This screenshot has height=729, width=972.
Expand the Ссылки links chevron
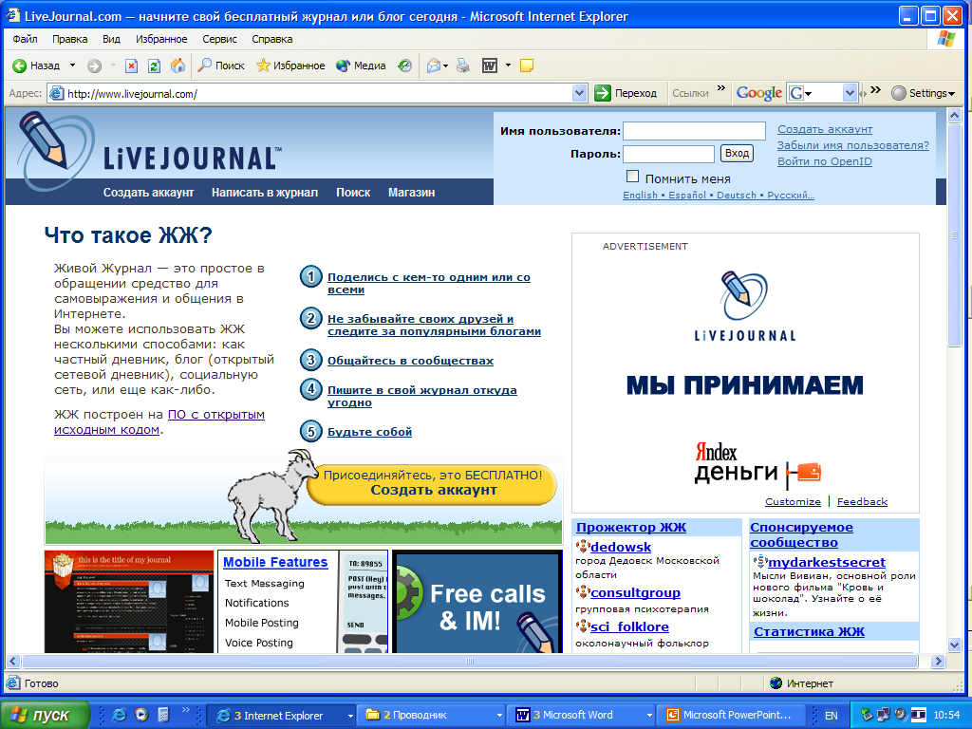coord(721,88)
